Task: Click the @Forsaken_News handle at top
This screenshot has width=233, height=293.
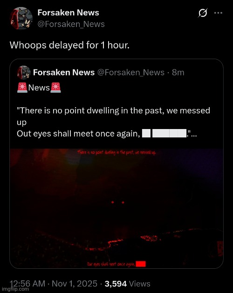Action: pos(71,24)
